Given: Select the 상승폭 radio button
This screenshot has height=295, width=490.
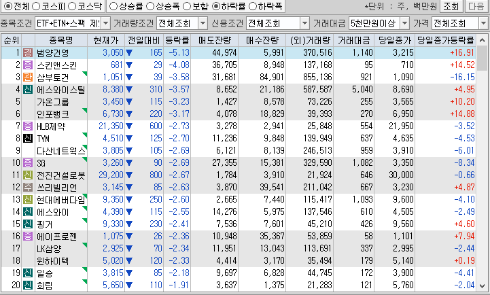Looking at the screenshot, I should point(150,6).
